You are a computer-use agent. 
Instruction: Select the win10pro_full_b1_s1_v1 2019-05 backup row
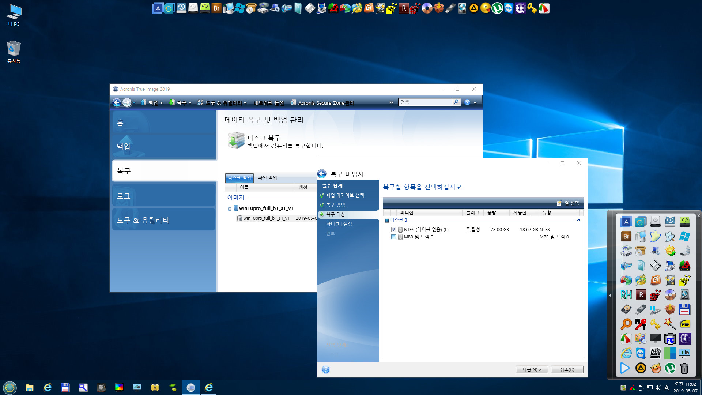[x=276, y=218]
